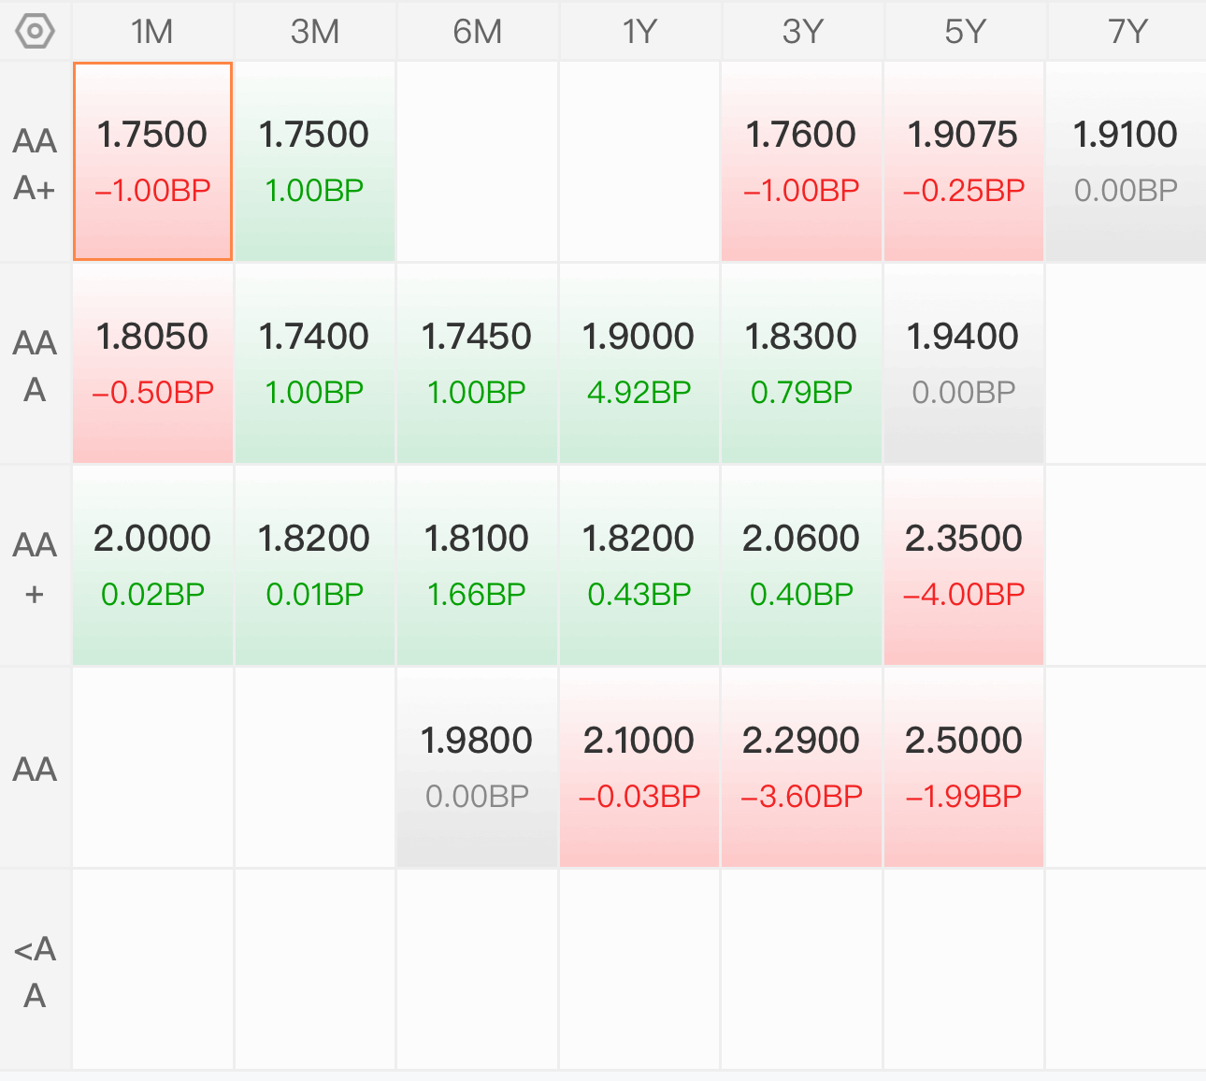Select the AA+ 6M cell 1.8100

point(477,566)
